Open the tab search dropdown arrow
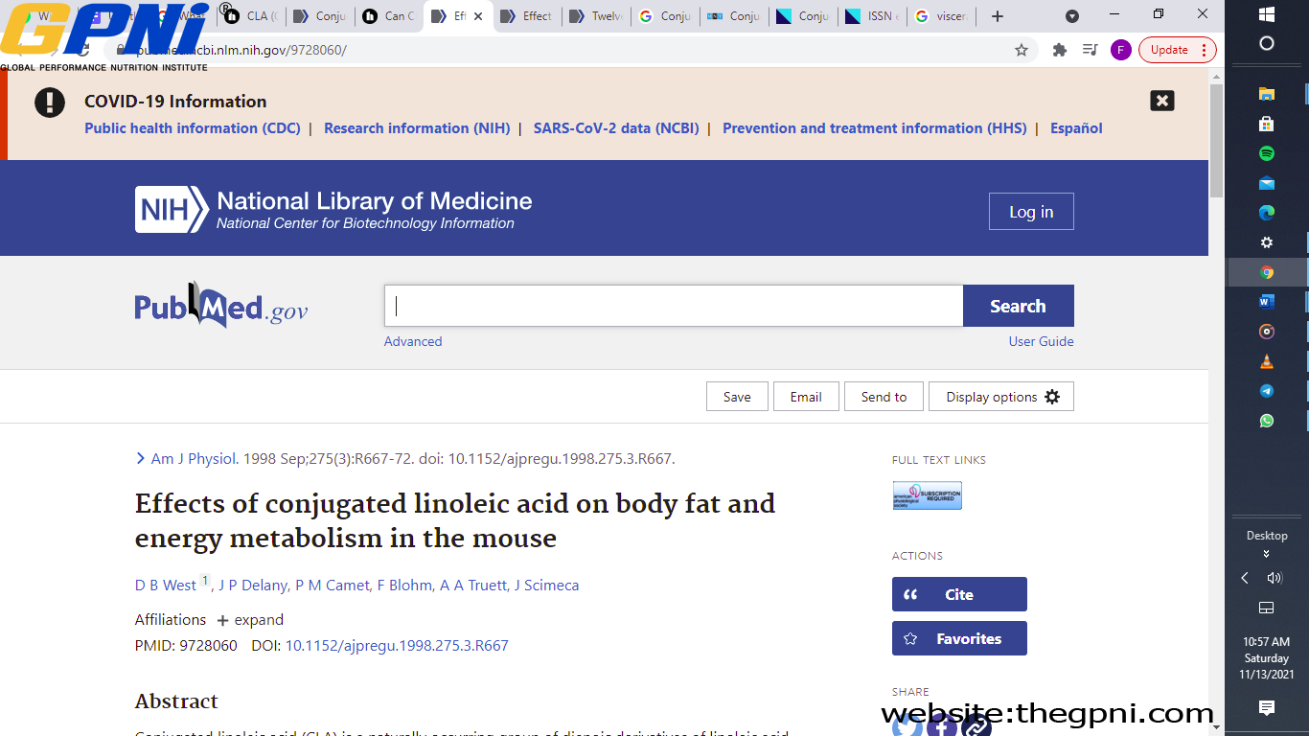Viewport: 1309px width, 736px height. coord(1072,16)
